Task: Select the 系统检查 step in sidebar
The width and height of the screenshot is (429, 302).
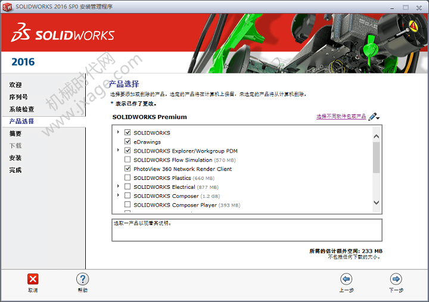Action: pos(21,109)
